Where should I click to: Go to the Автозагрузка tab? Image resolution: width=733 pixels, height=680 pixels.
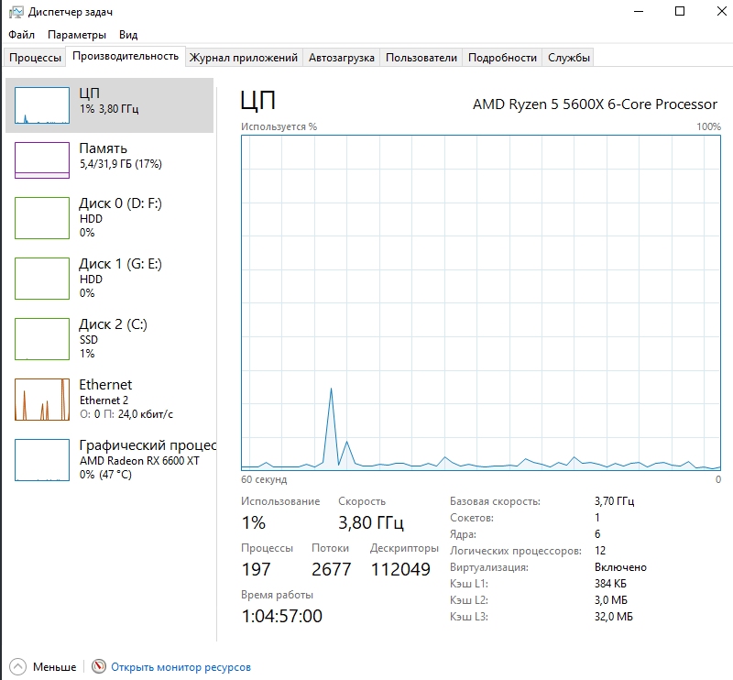tap(341, 58)
